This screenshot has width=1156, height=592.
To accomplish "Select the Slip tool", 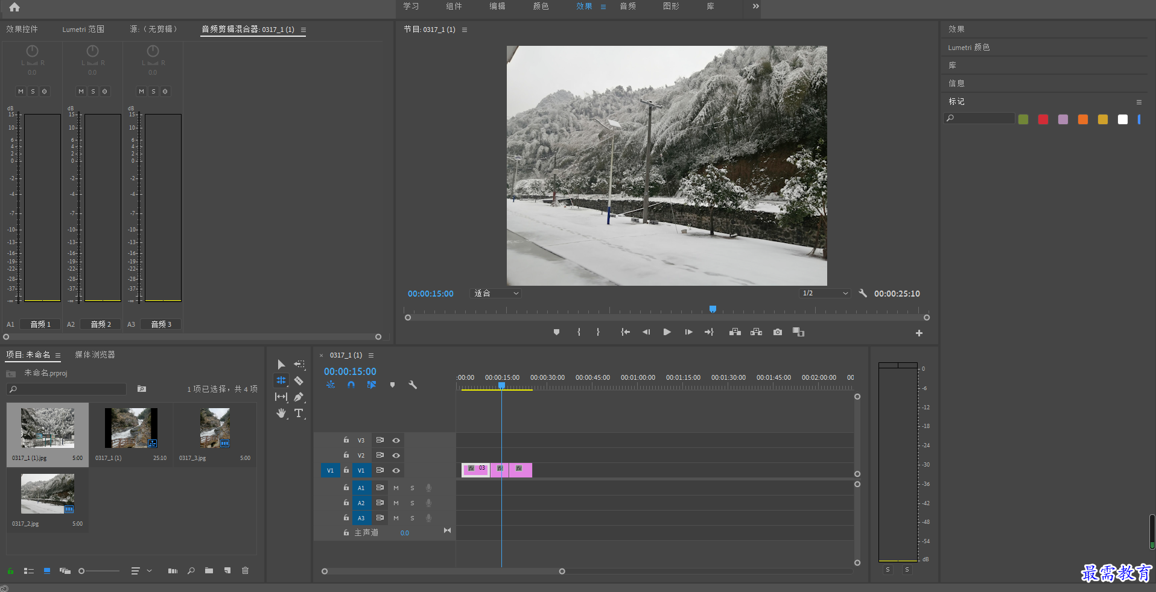I will (281, 397).
